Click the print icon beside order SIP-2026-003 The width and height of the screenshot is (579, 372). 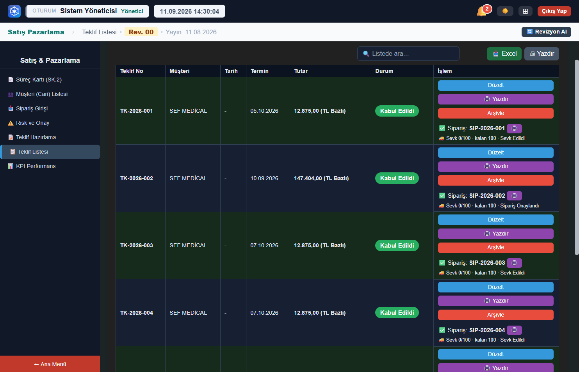tap(515, 263)
